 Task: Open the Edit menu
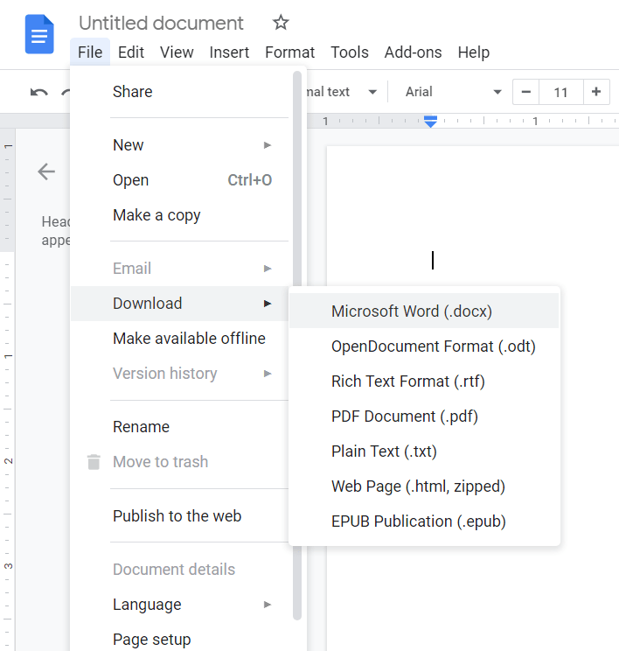click(x=131, y=52)
